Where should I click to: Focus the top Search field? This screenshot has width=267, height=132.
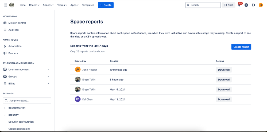click(203, 5)
